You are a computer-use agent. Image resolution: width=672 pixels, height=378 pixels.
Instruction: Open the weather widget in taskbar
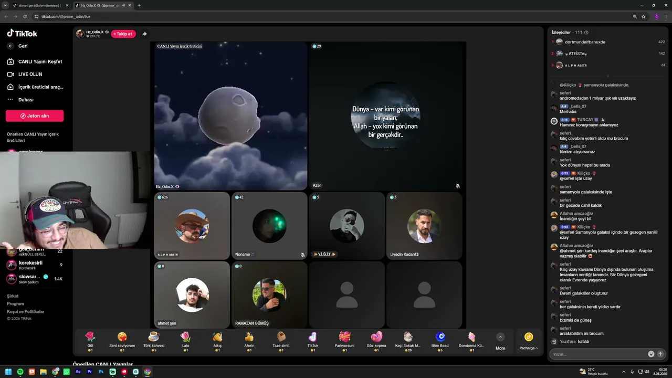[x=593, y=372]
